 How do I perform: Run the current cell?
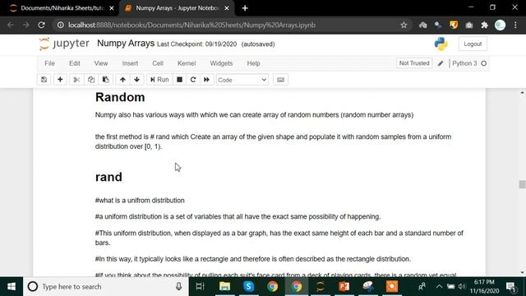tap(159, 80)
